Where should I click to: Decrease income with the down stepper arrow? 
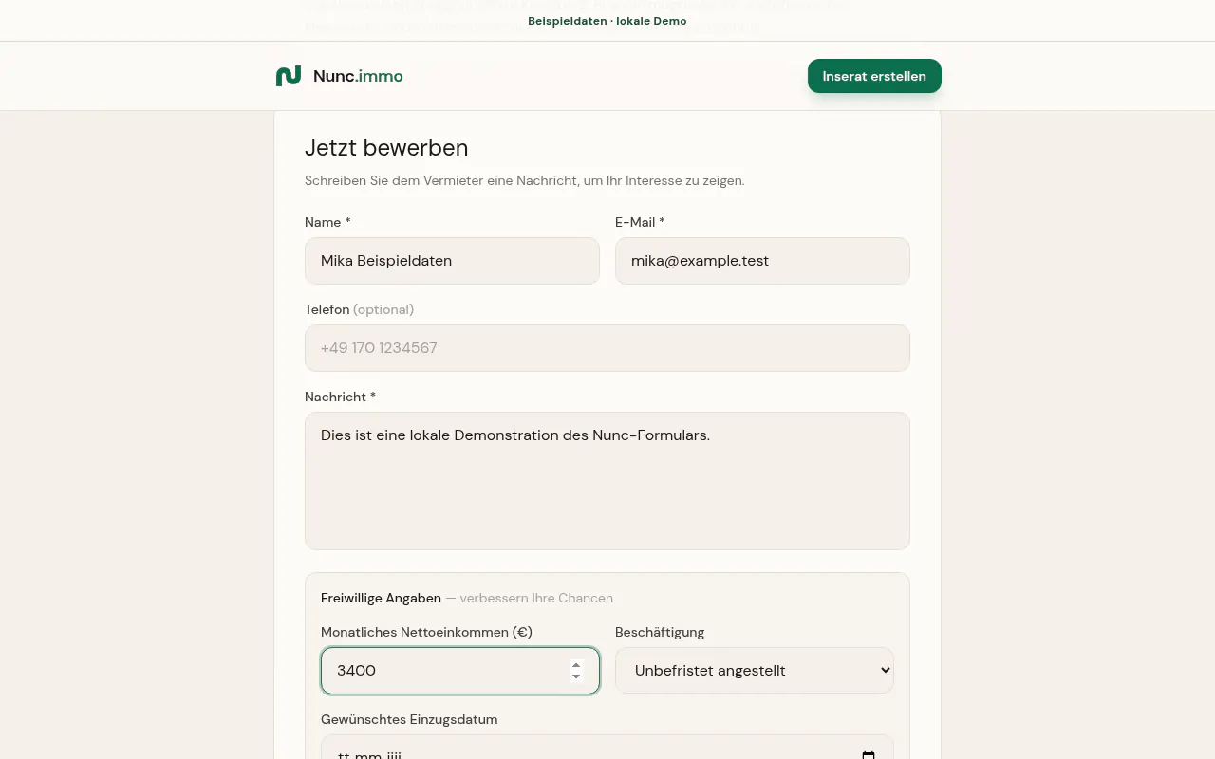[576, 676]
